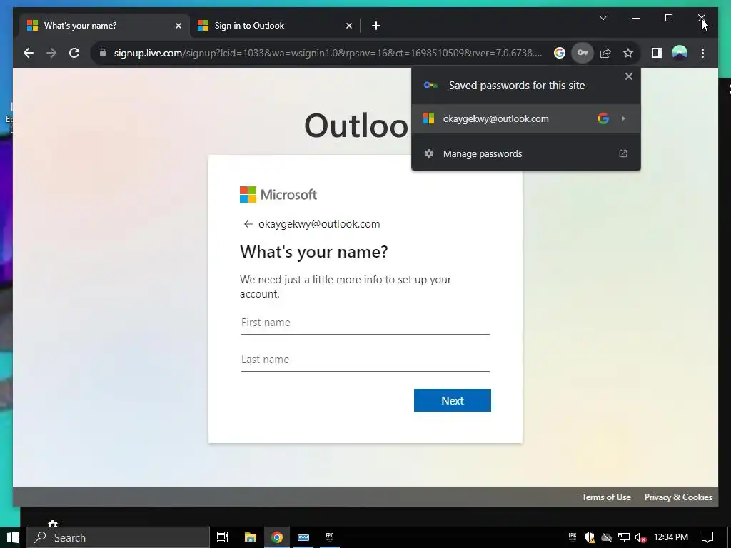Click the Next button
The height and width of the screenshot is (548, 731).
452,400
